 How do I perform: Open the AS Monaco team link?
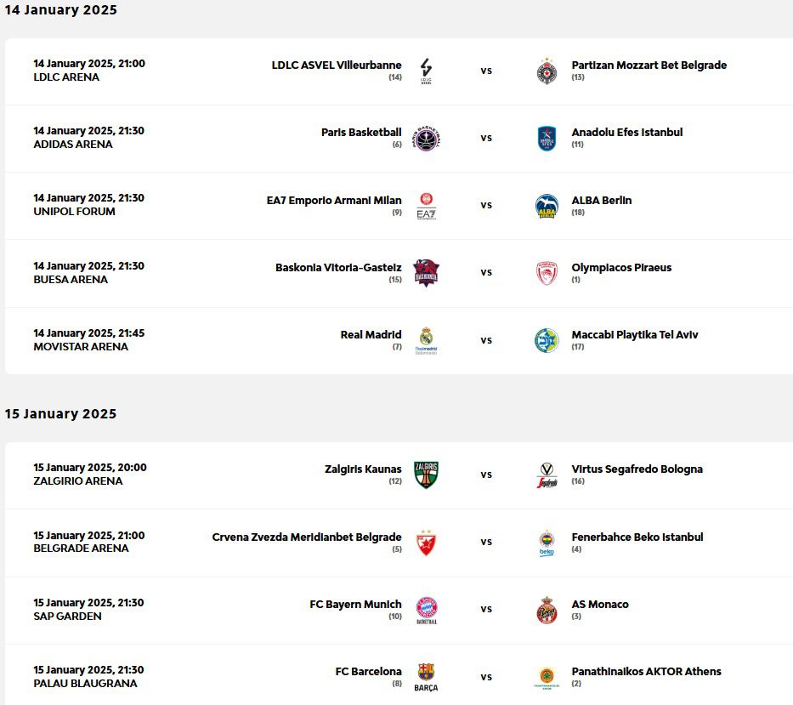600,604
